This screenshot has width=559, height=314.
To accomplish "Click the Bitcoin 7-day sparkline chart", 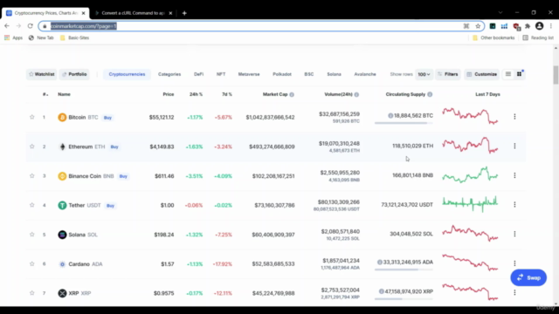I will pyautogui.click(x=470, y=116).
